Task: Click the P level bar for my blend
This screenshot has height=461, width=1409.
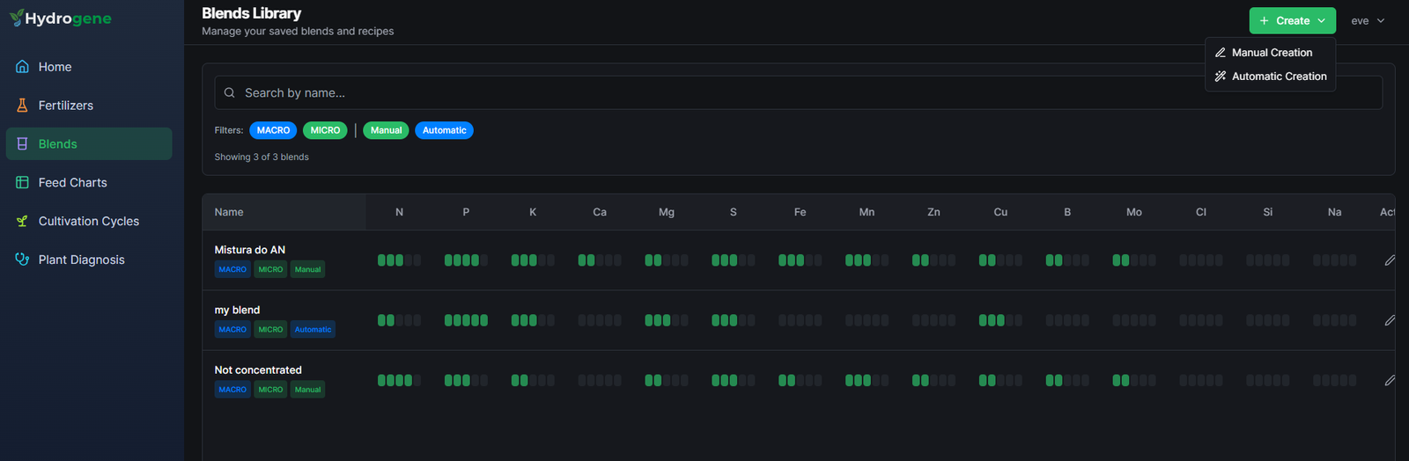Action: click(466, 320)
